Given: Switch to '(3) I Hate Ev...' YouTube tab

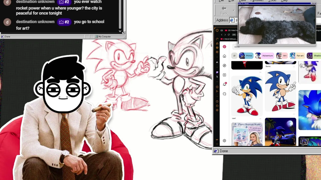Looking at the screenshot, I should click(231, 30).
